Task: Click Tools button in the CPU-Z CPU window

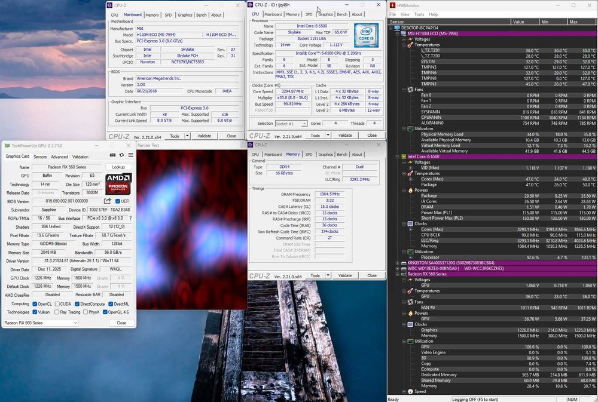Action: point(315,135)
